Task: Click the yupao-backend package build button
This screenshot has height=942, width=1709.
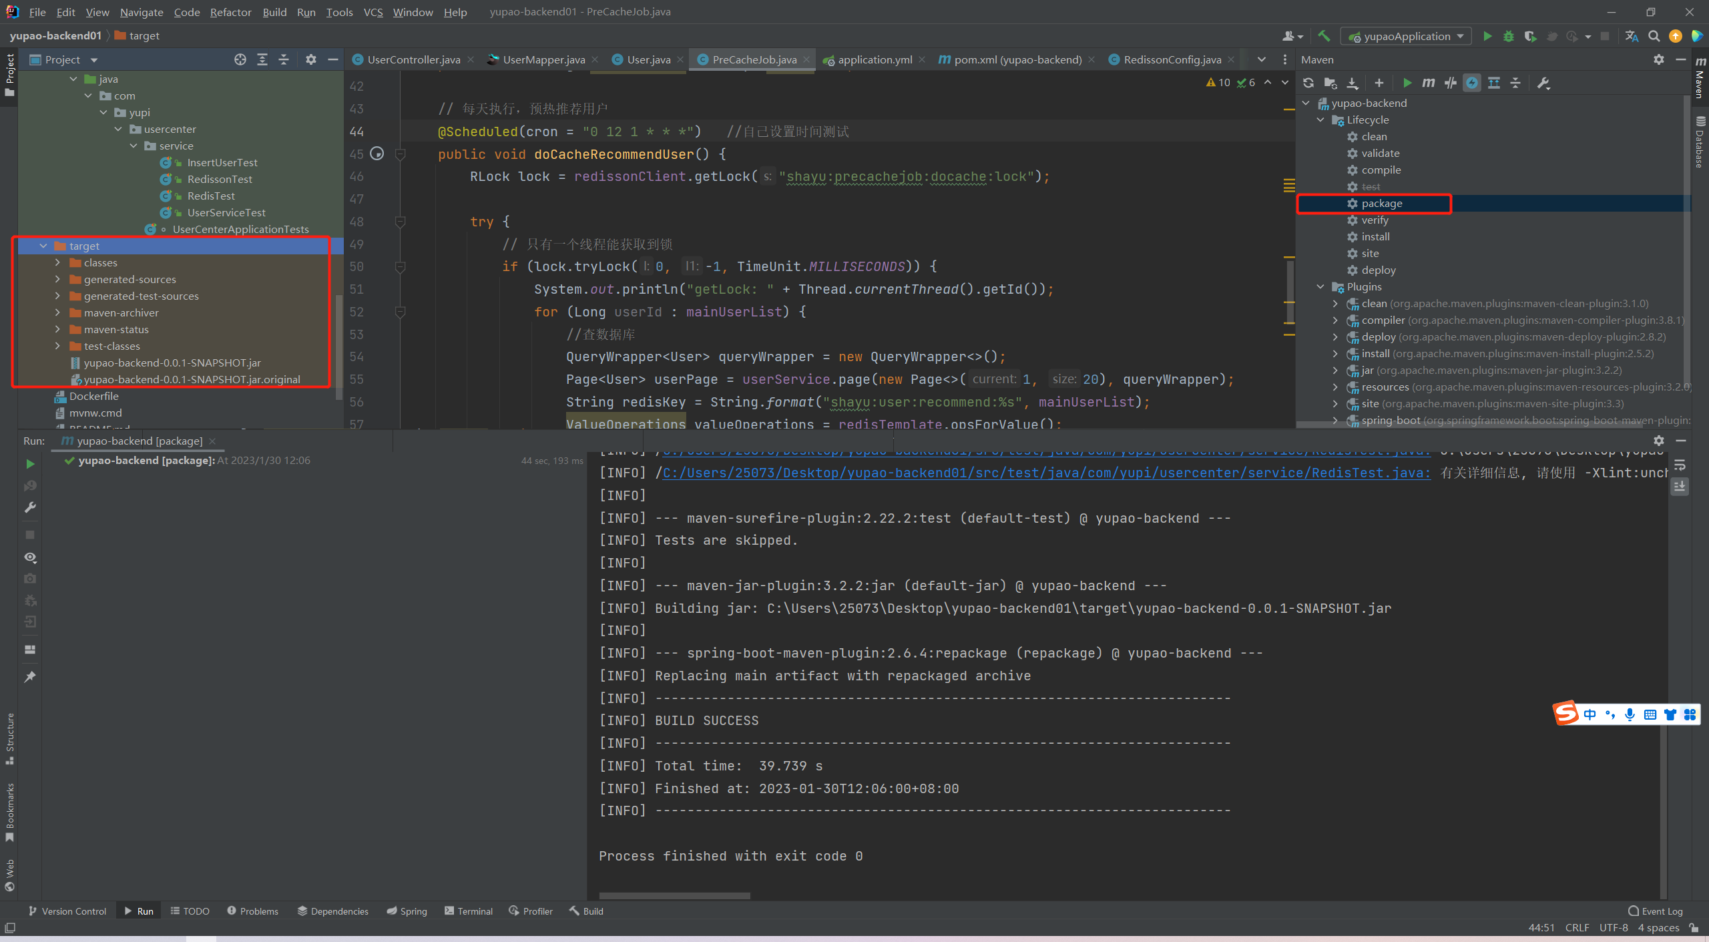Action: point(1381,203)
